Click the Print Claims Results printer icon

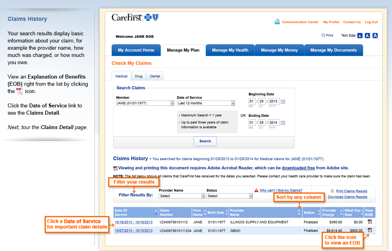click(332, 191)
